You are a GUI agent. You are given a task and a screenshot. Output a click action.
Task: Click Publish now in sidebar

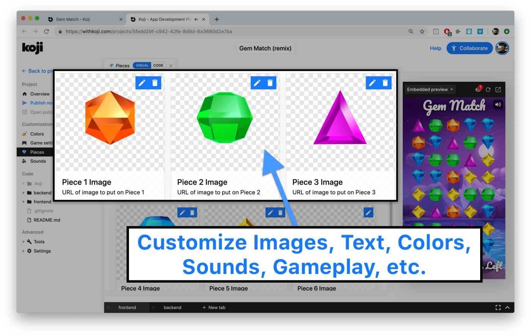[38, 103]
